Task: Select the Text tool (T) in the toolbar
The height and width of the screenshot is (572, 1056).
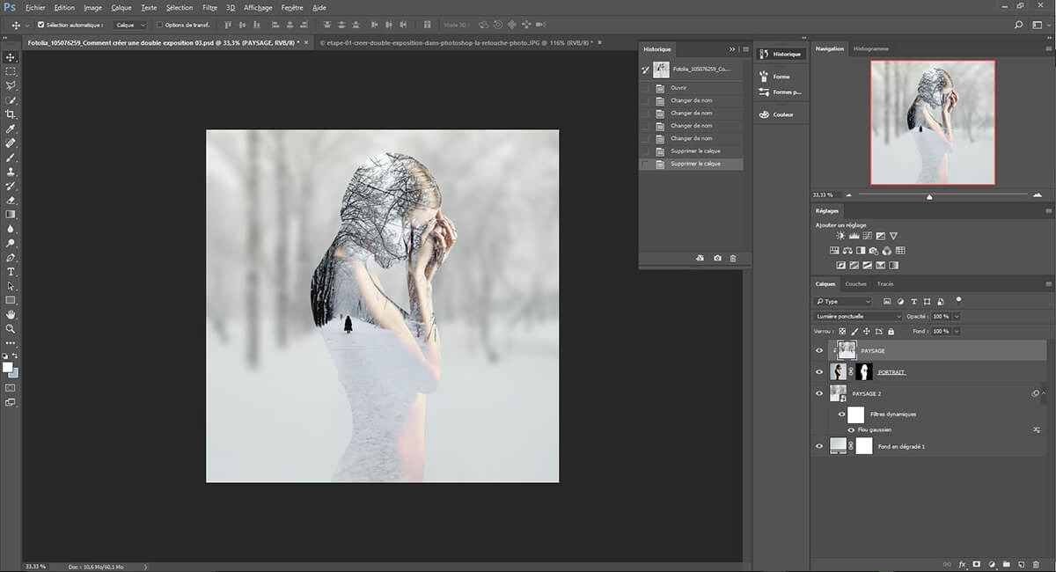Action: point(11,272)
